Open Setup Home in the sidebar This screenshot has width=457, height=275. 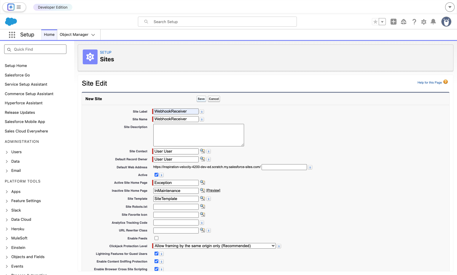click(x=16, y=66)
